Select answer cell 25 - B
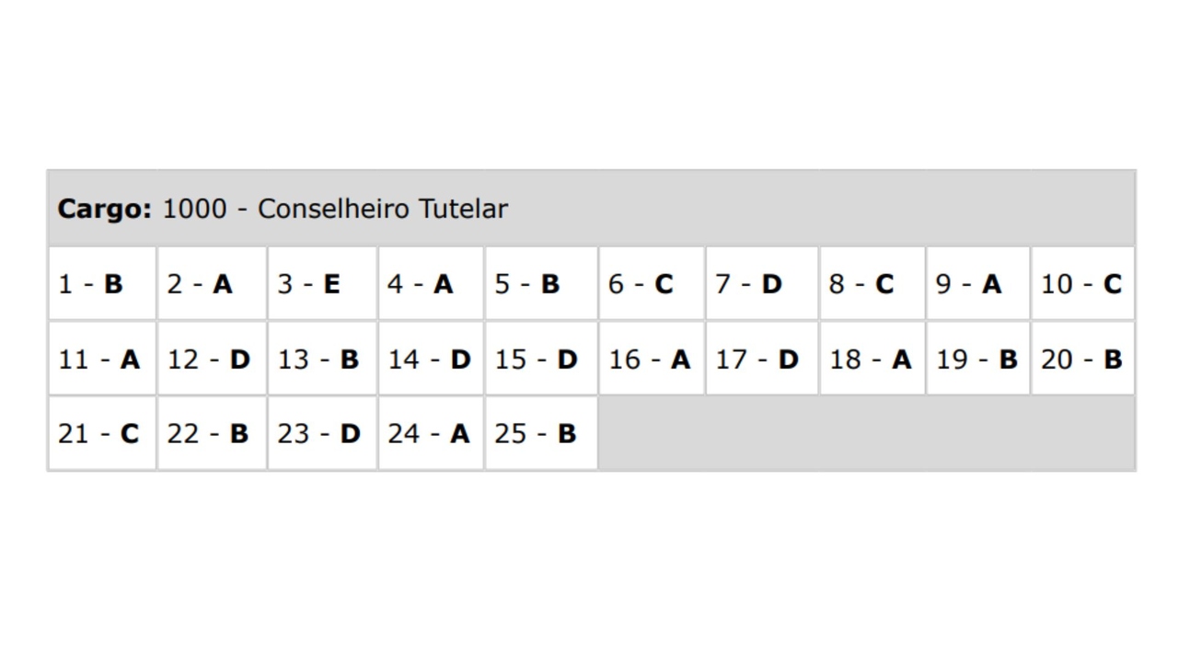Image resolution: width=1178 pixels, height=662 pixels. [x=540, y=433]
